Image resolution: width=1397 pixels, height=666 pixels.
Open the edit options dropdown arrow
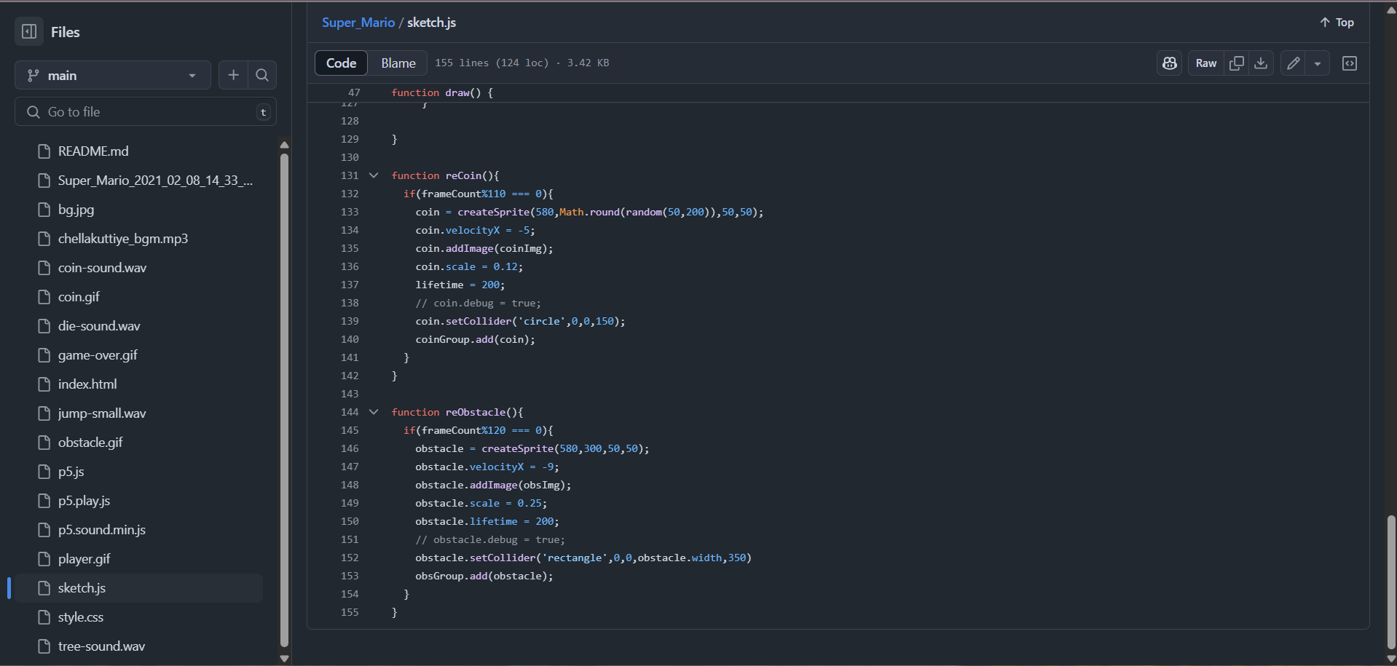[1317, 63]
